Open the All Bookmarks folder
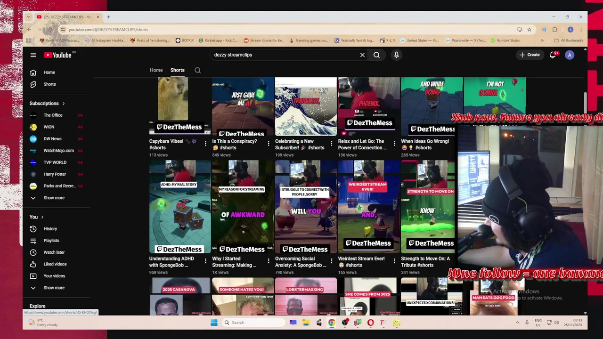This screenshot has height=339, width=603. (569, 40)
